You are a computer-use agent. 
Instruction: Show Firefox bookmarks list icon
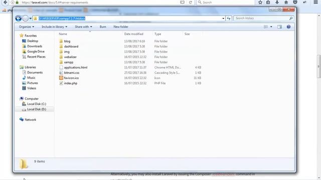268,2
